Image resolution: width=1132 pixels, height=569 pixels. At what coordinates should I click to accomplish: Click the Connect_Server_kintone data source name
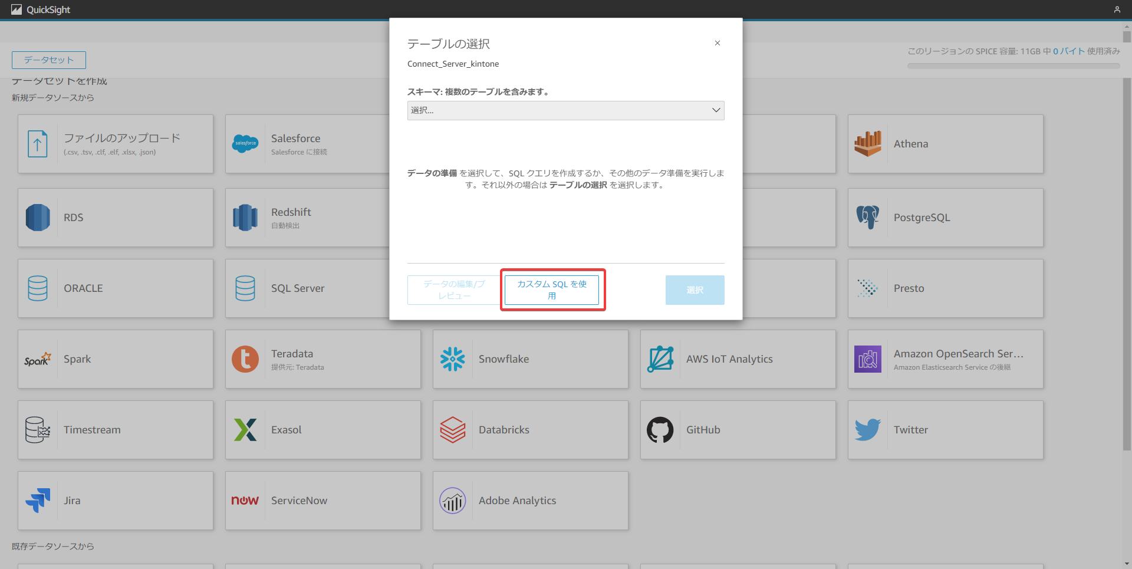pos(453,64)
